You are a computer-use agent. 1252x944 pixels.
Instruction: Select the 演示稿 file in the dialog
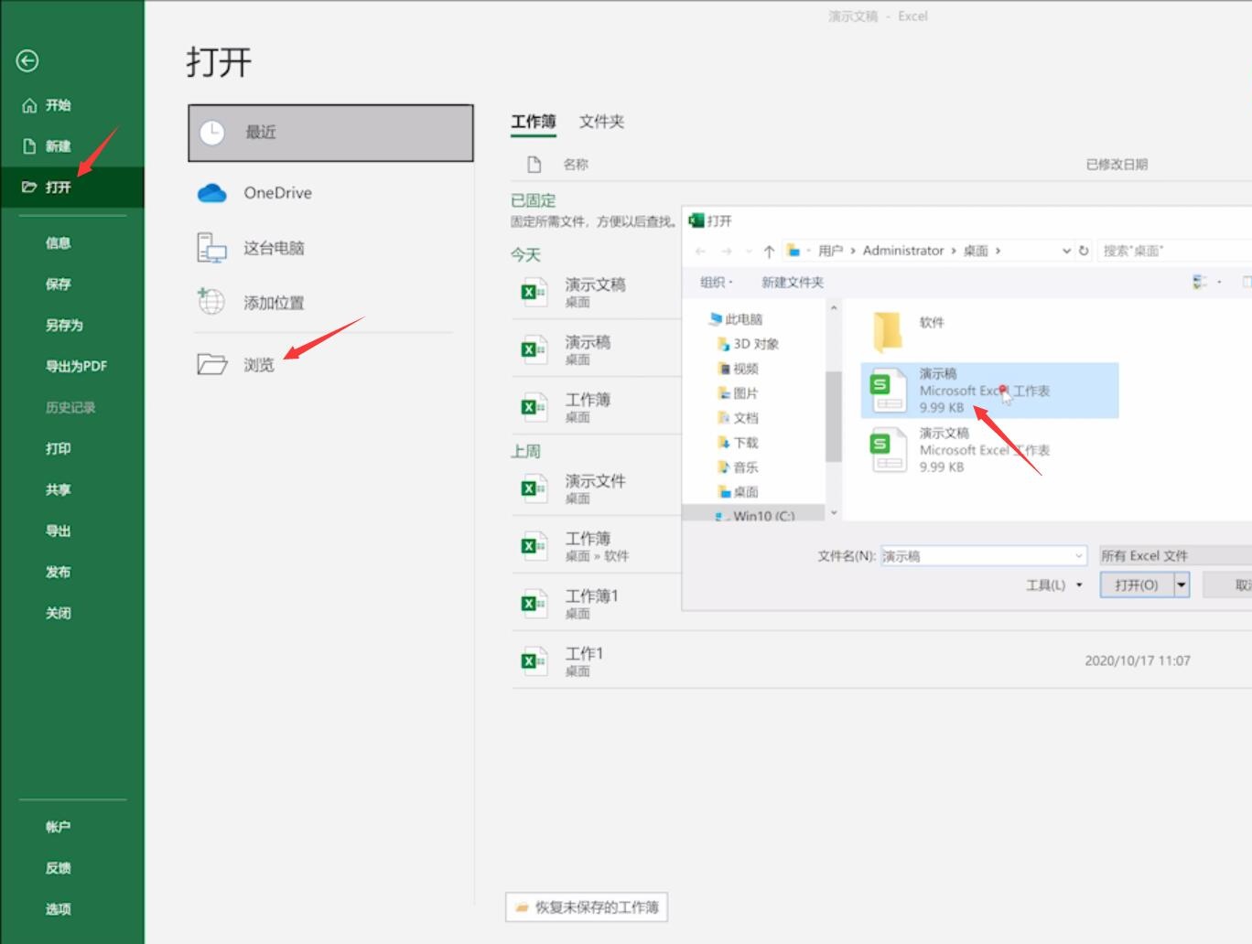(x=990, y=391)
